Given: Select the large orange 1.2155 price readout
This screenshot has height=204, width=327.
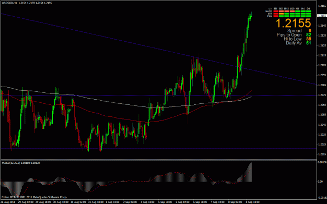Looking at the screenshot, I should click(x=293, y=23).
